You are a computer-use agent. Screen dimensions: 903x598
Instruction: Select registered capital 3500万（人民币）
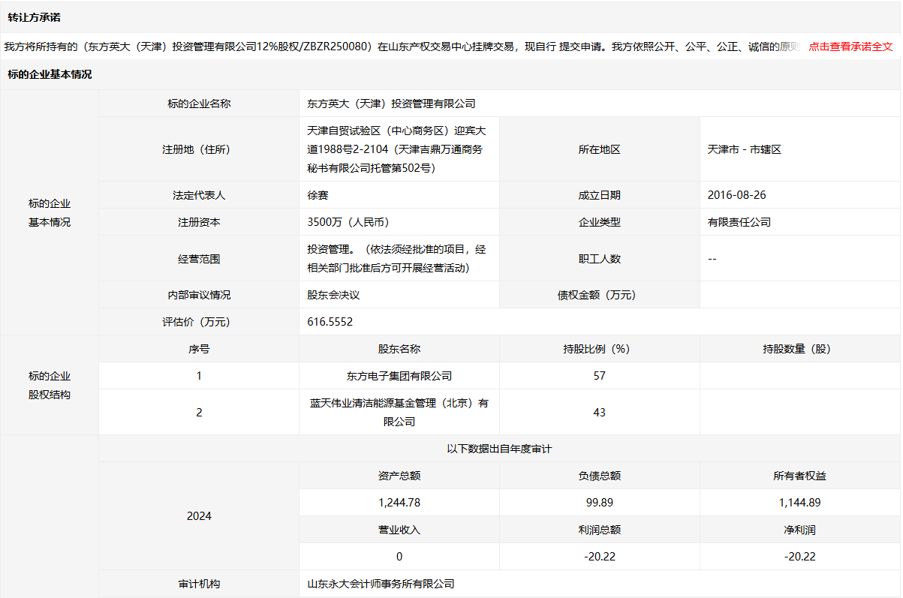click(348, 222)
